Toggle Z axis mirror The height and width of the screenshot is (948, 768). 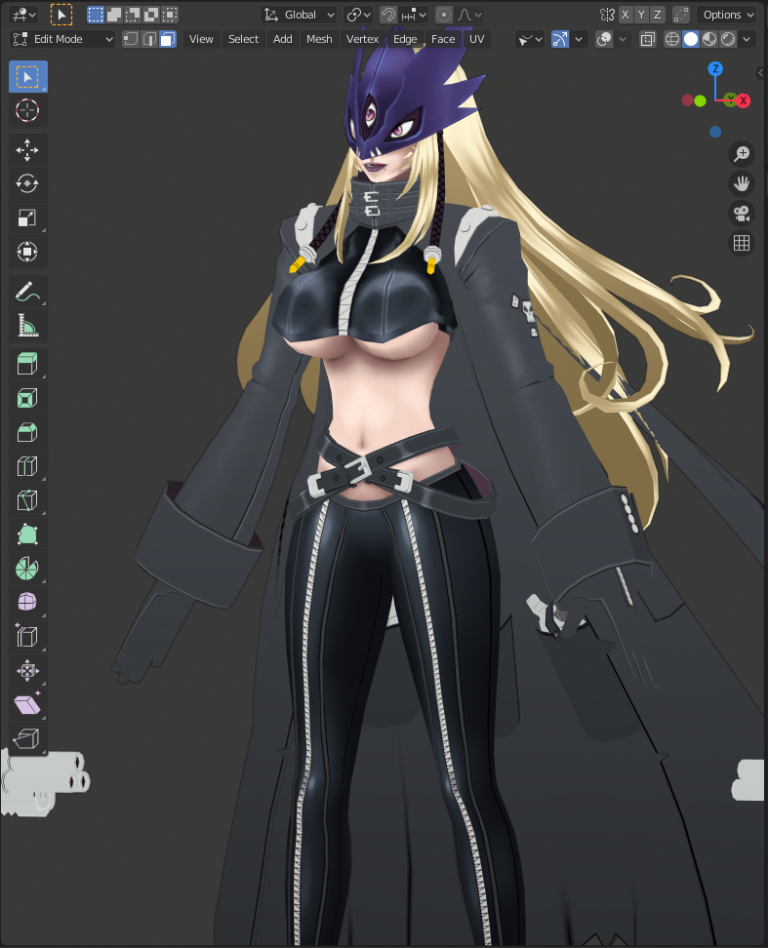click(658, 15)
